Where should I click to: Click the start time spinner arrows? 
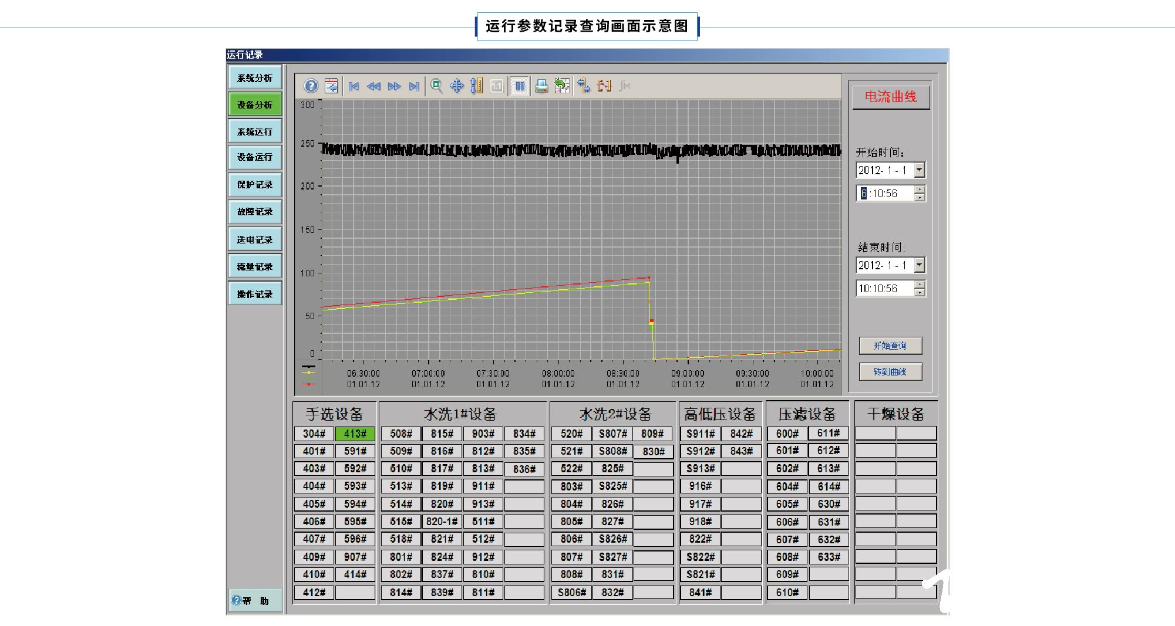pos(920,193)
